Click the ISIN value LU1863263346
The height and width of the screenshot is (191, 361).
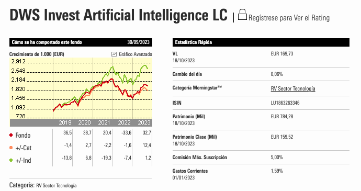pyautogui.click(x=285, y=103)
